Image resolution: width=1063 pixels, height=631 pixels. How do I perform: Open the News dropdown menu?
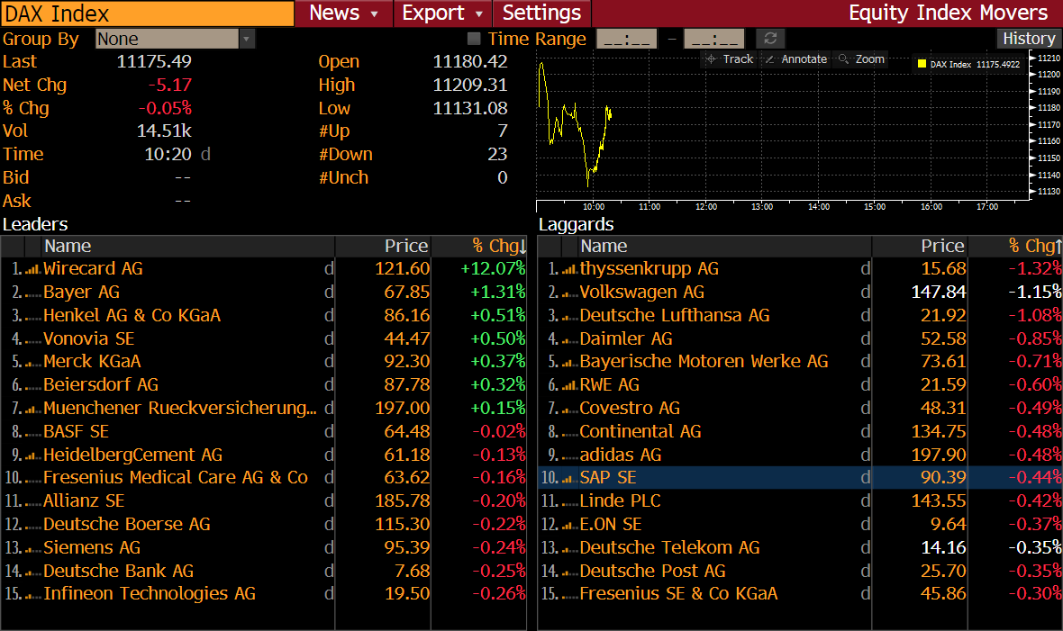tap(344, 13)
